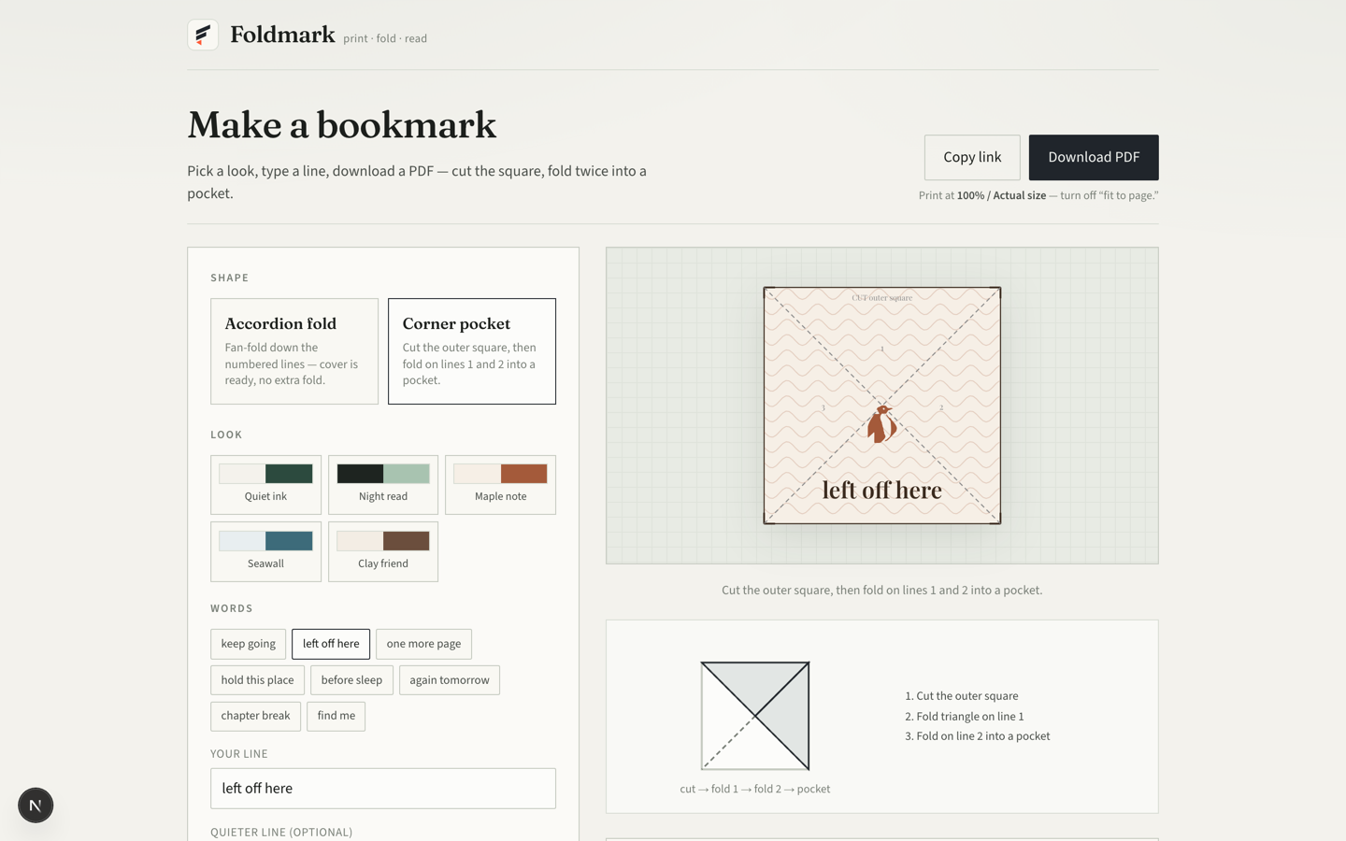
Task: Choose the Seawall look
Action: (265, 552)
